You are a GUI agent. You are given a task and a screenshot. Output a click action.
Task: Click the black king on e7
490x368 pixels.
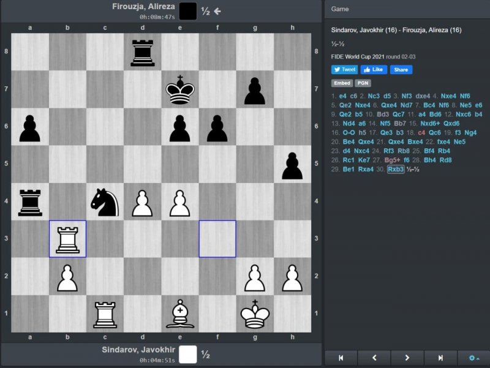pyautogui.click(x=179, y=89)
